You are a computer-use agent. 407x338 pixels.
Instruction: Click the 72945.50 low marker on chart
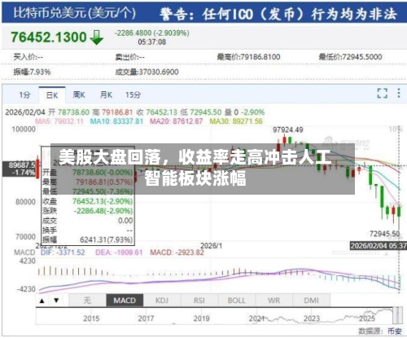pyautogui.click(x=385, y=234)
